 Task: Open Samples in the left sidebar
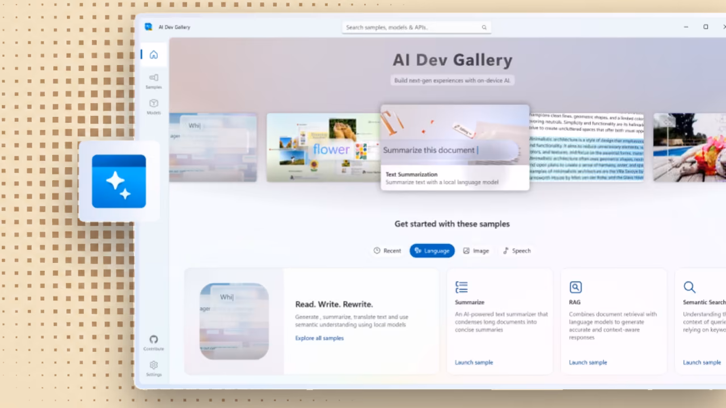tap(153, 81)
